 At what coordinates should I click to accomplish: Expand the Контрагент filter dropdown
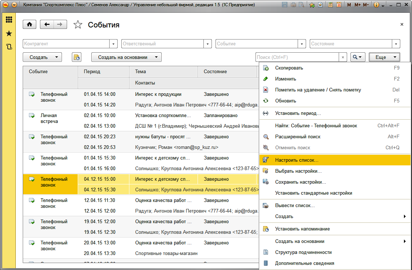point(113,44)
